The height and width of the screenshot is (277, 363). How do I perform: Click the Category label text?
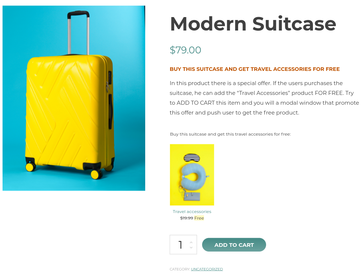[180, 269]
